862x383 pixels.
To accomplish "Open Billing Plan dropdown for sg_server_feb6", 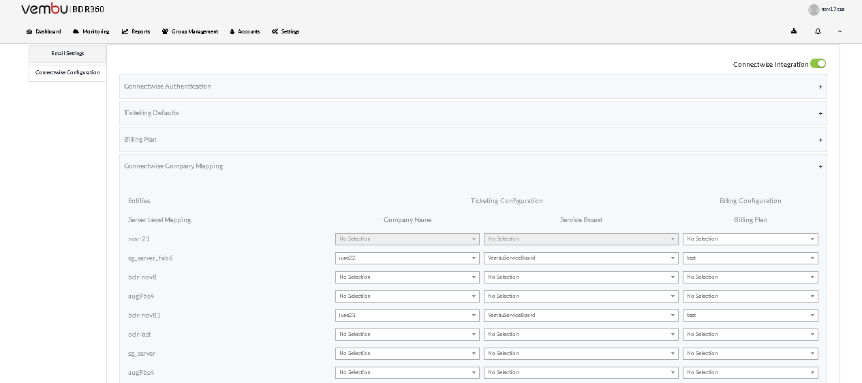I will (750, 258).
